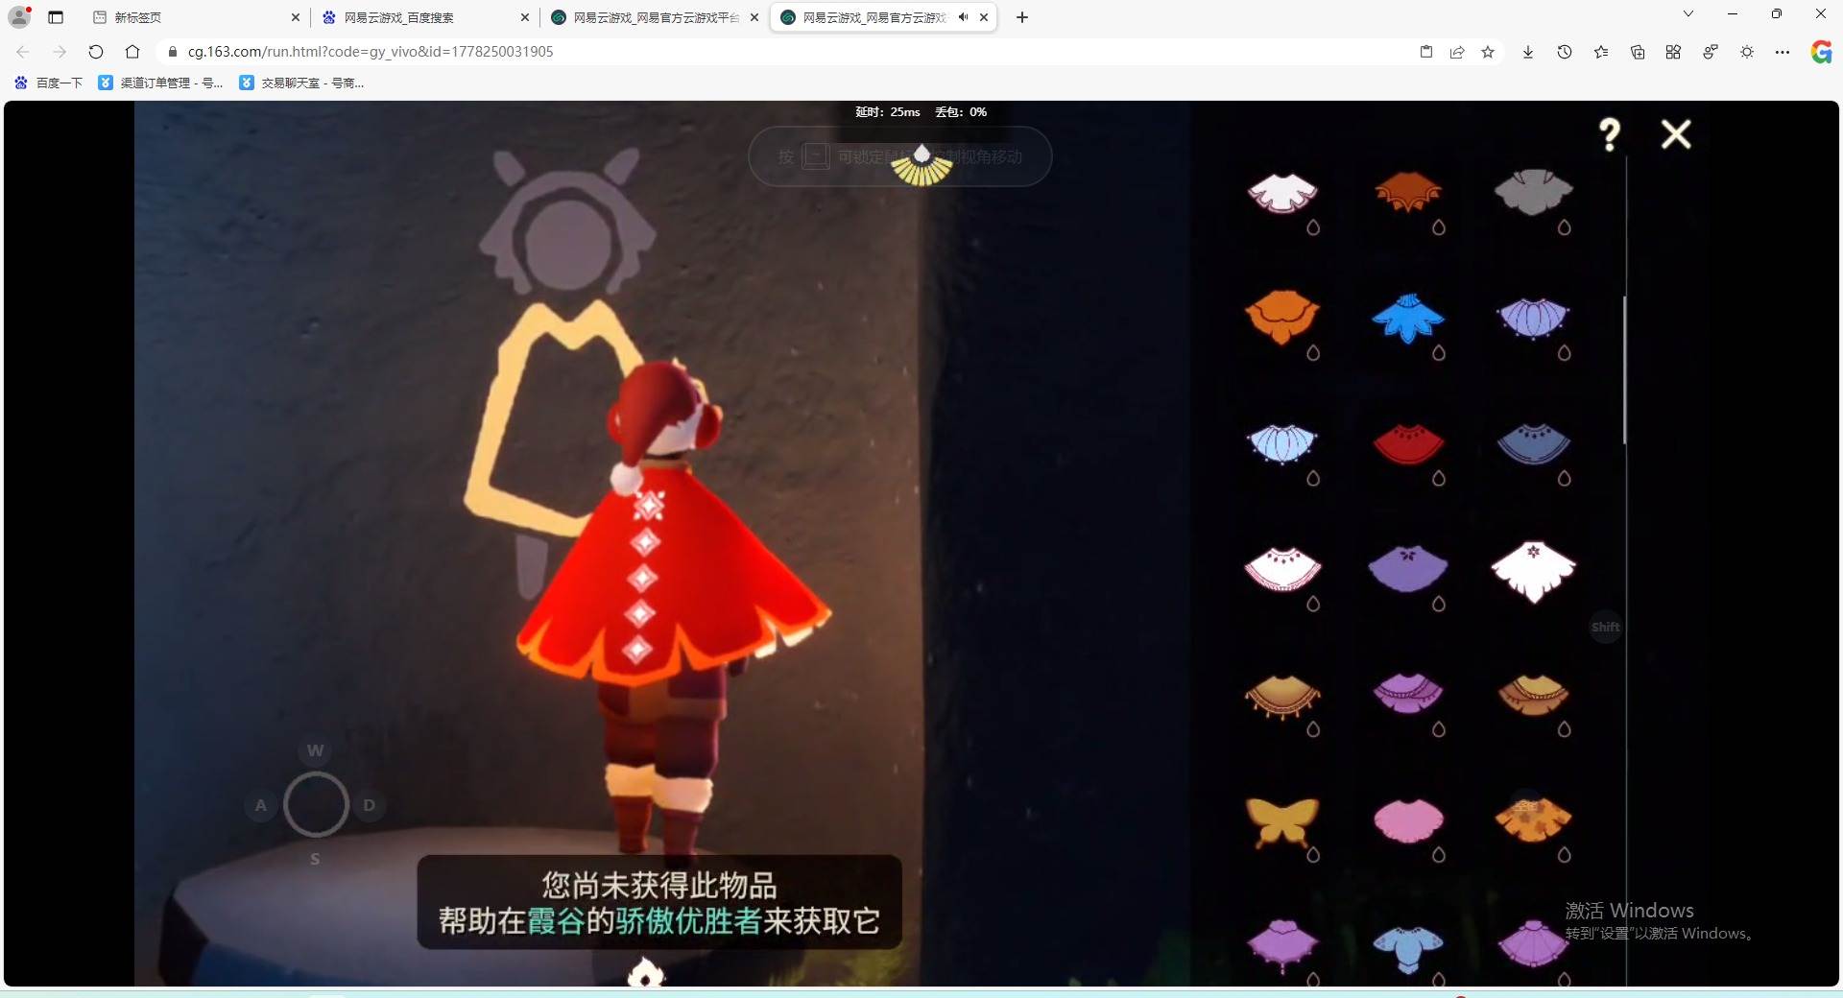1843x998 pixels.
Task: Click the Shift key hint button
Action: pyautogui.click(x=1606, y=628)
